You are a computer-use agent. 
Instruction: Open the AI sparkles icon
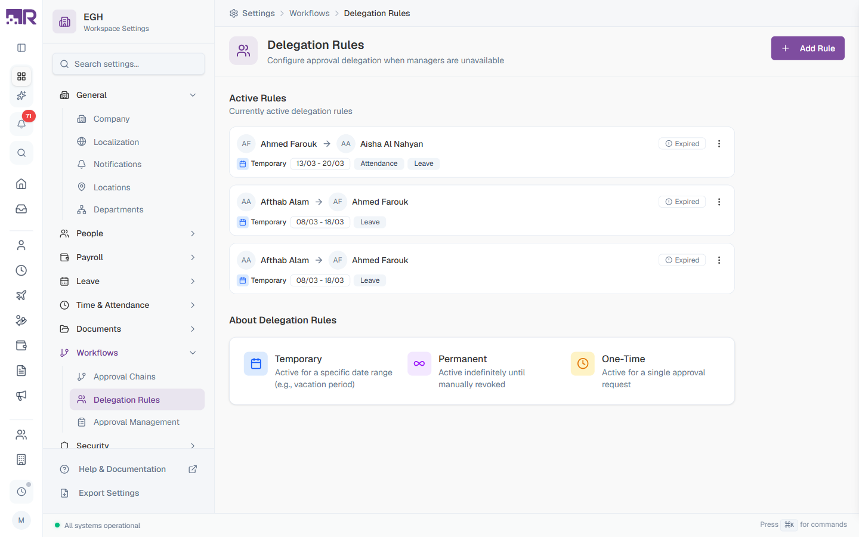tap(21, 95)
